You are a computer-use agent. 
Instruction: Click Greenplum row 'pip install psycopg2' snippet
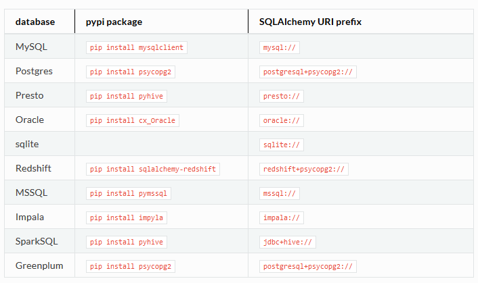131,267
